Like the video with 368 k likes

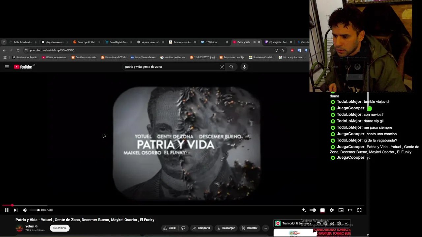[x=169, y=228]
